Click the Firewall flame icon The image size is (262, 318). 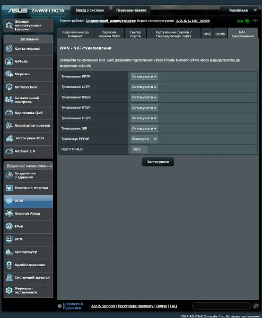pos(9,252)
